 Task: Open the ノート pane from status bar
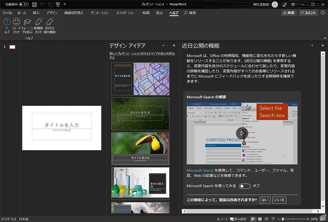coord(222,219)
